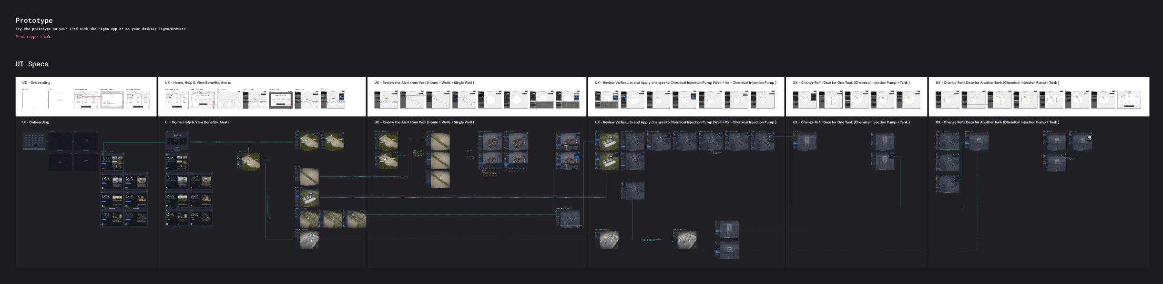Image resolution: width=1163 pixels, height=284 pixels.
Task: Select the UI Specs section heading
Action: coord(31,64)
